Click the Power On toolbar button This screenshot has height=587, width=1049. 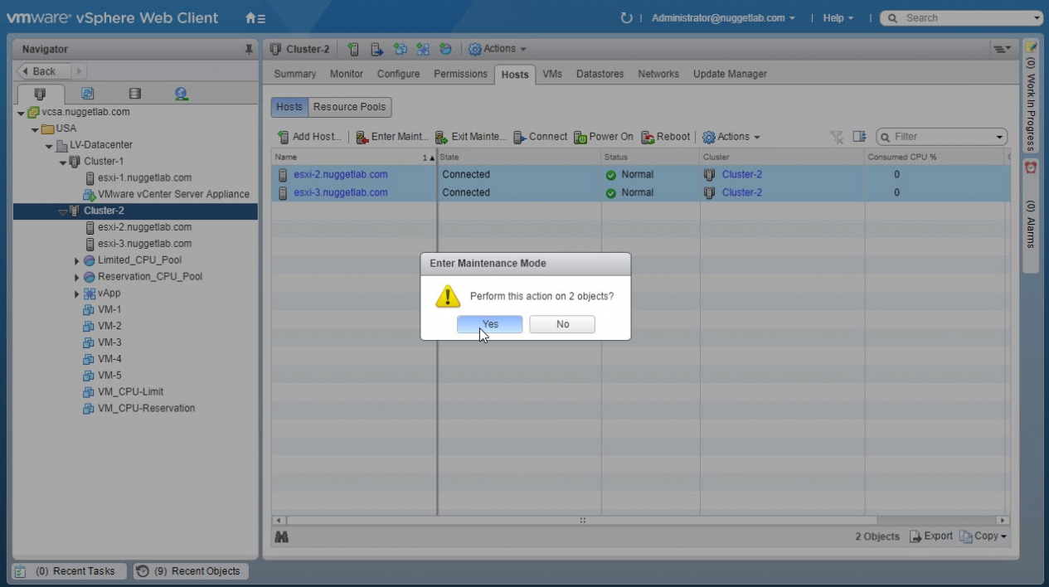click(x=604, y=137)
